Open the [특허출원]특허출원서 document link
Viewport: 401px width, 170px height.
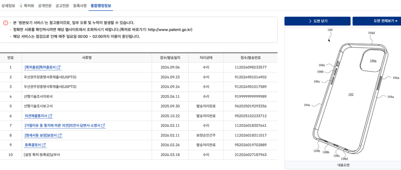(x=40, y=67)
